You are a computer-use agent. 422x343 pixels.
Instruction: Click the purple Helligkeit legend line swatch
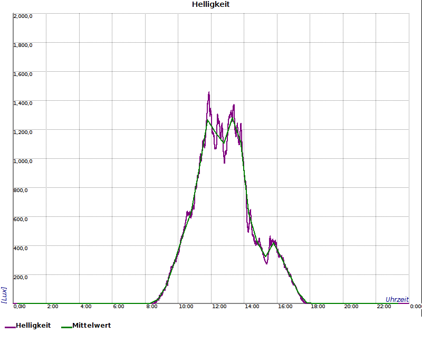10,327
